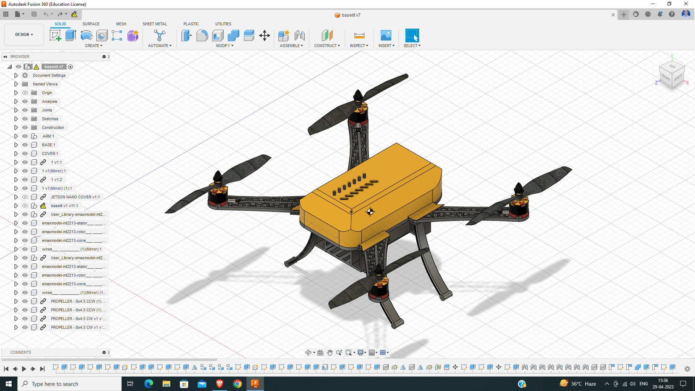The width and height of the screenshot is (695, 391).
Task: Select the Shell tool icon
Action: coord(218,35)
